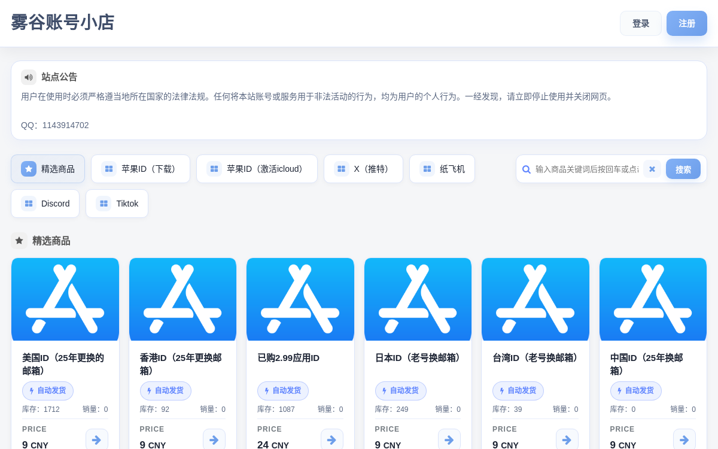Click the 库存: 1087 stock text
This screenshot has width=718, height=449.
point(276,409)
